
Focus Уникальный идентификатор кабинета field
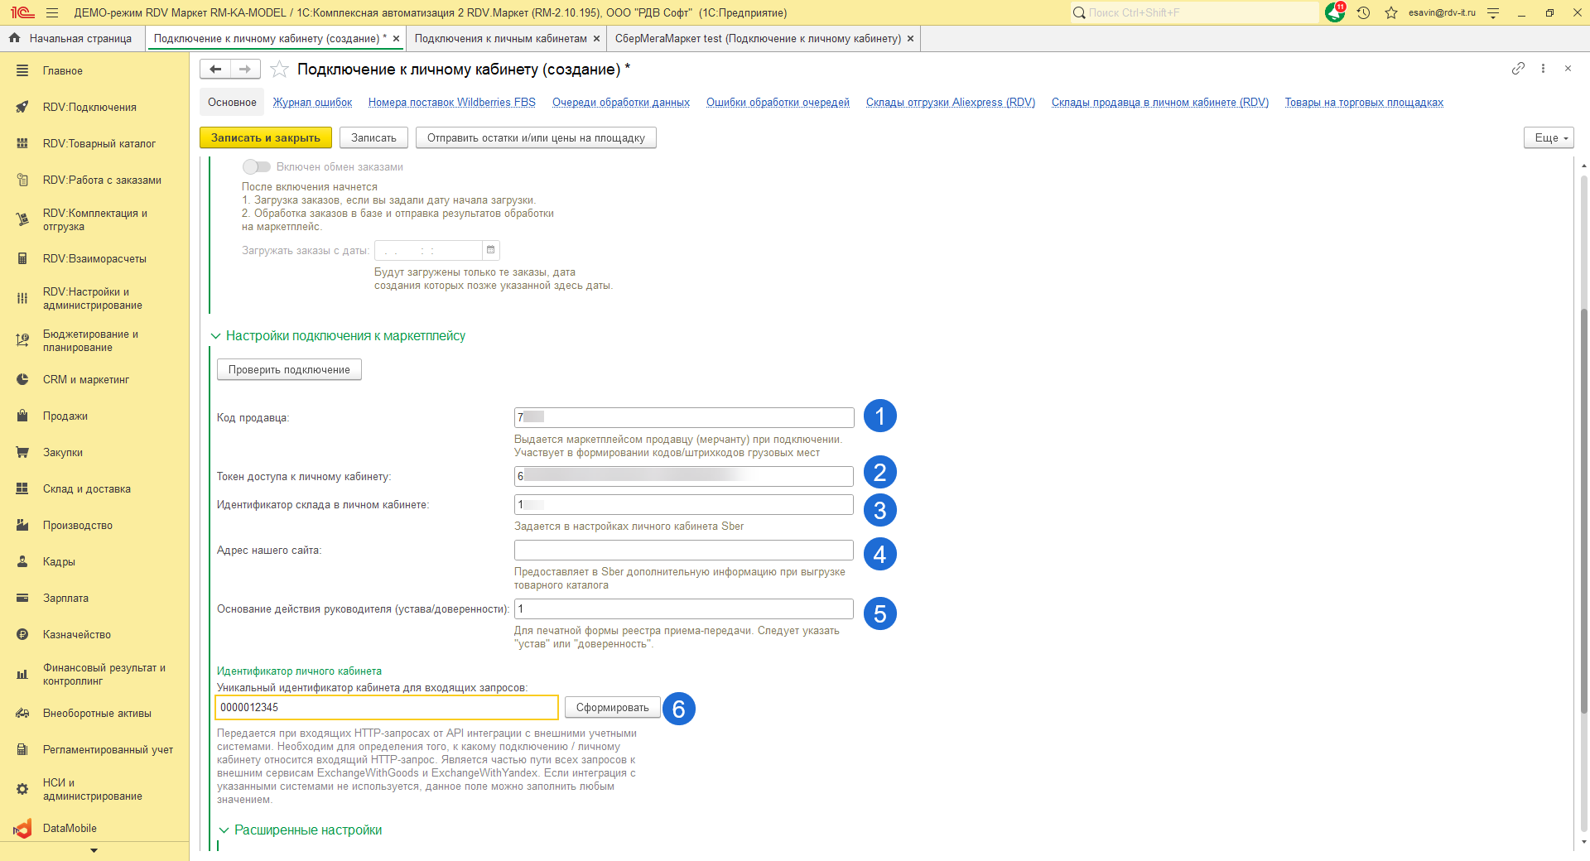click(x=387, y=708)
